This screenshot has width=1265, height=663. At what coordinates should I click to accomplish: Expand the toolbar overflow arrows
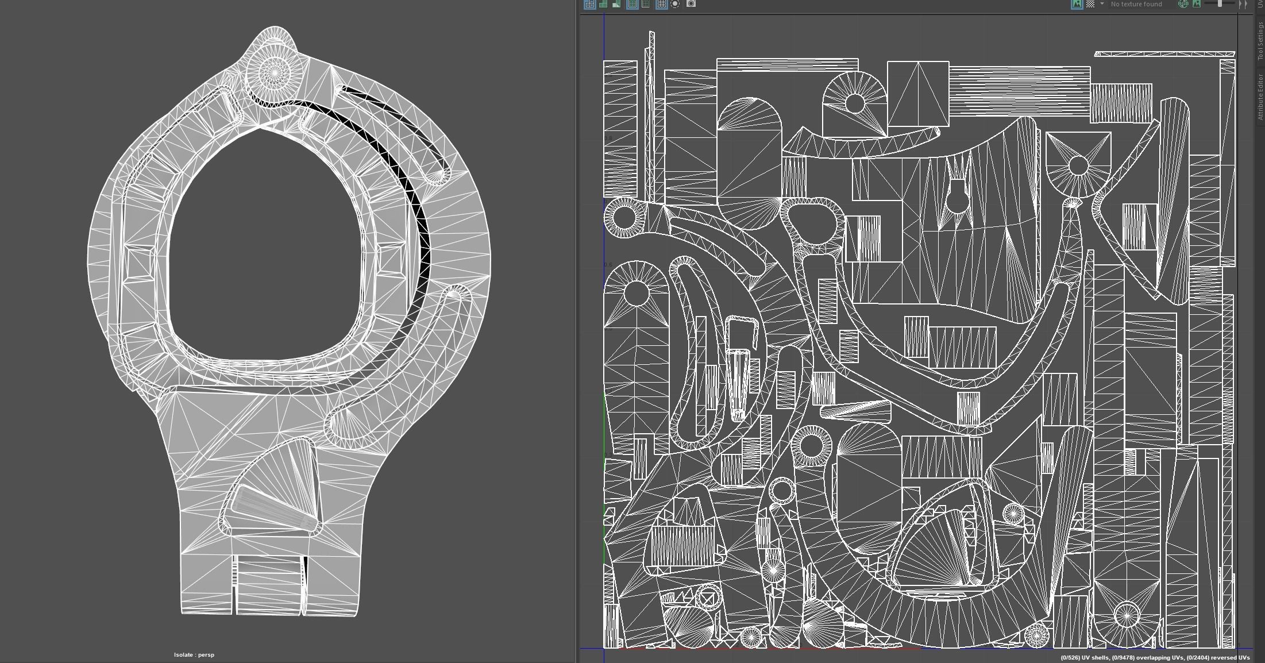(x=1243, y=4)
